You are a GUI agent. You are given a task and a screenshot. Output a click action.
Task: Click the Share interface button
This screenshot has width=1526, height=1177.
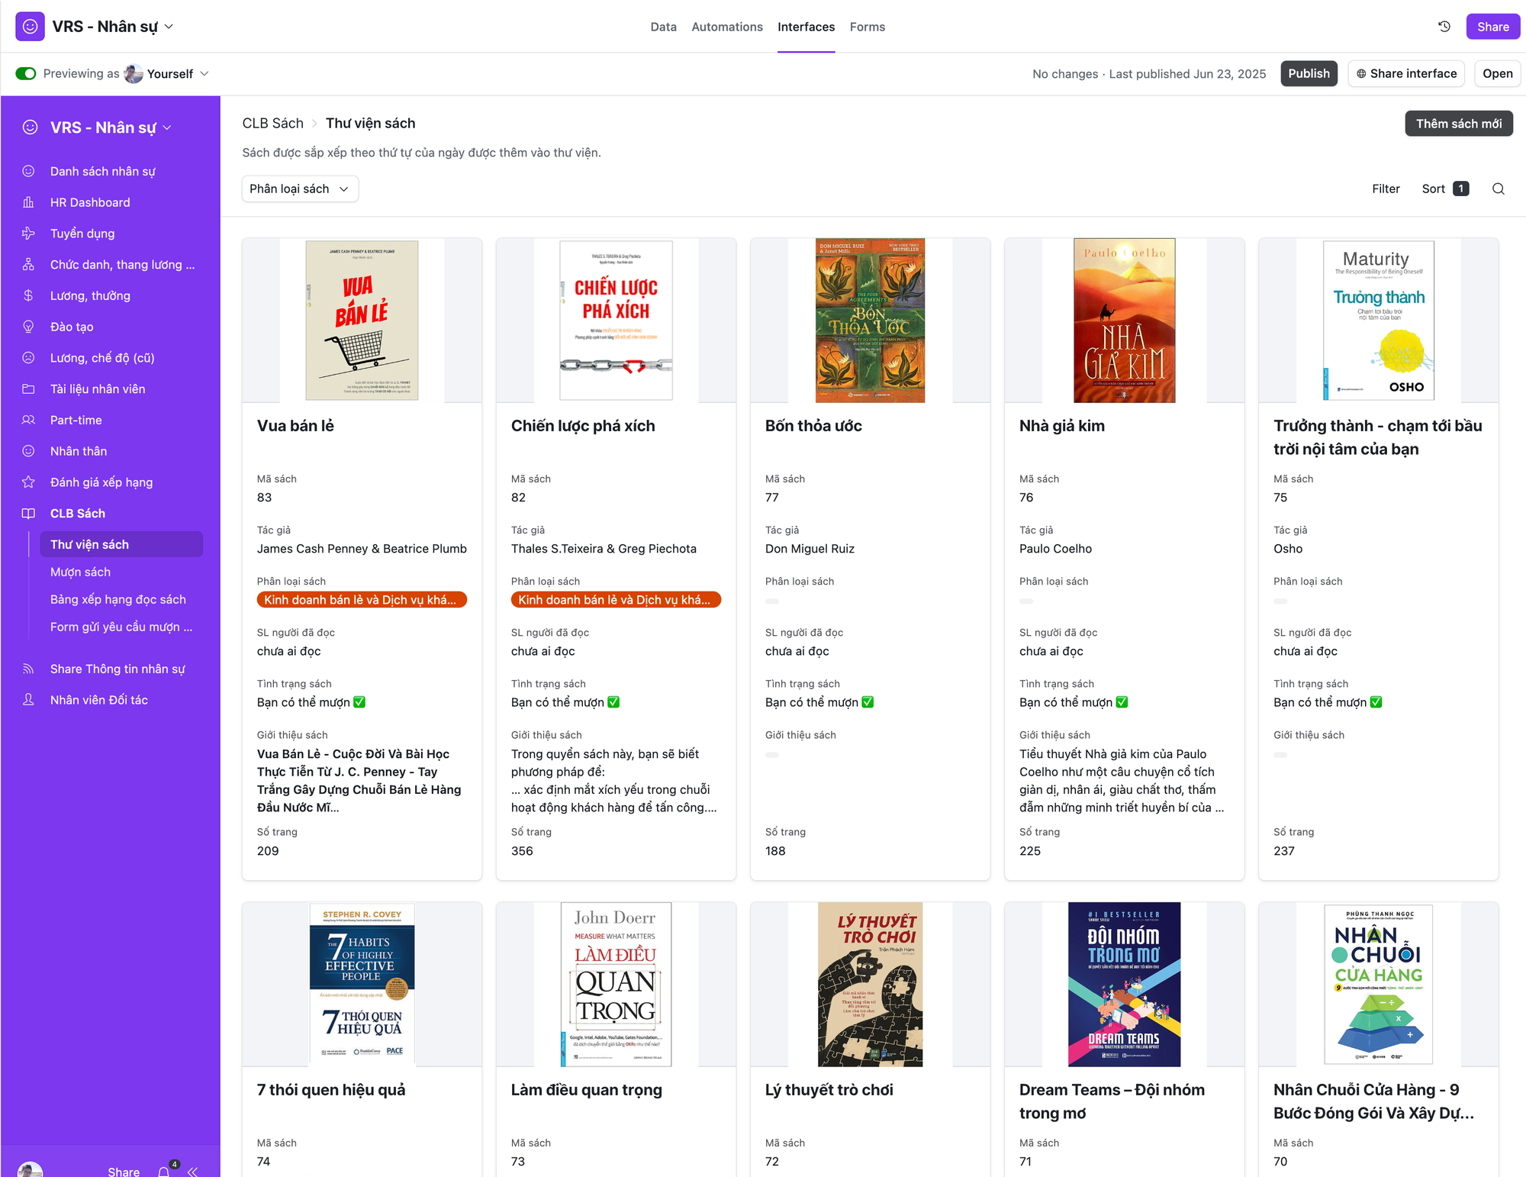(1405, 74)
